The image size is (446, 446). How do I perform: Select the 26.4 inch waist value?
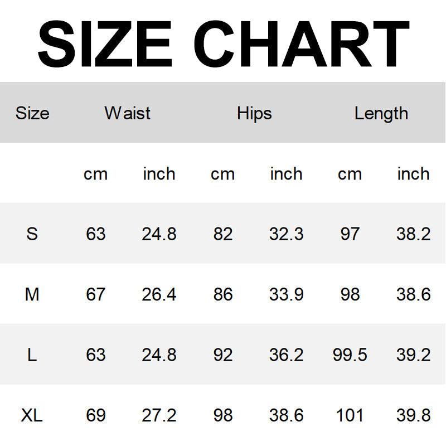pos(159,294)
